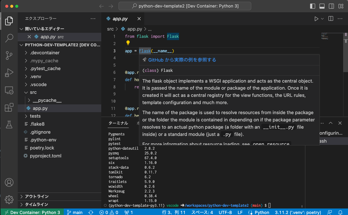This screenshot has height=215, width=348.
Task: Open run options dropdown arrow
Action: pyautogui.click(x=322, y=19)
